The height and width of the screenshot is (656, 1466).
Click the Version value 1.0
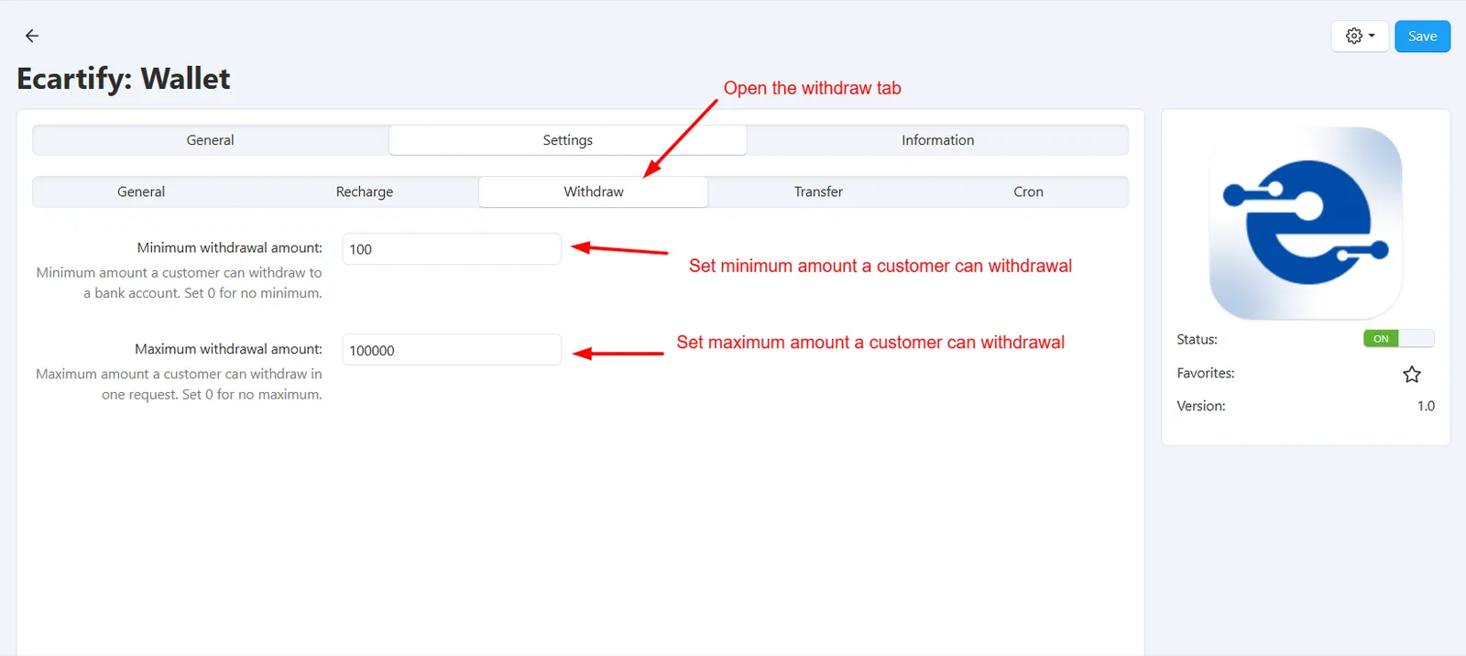pyautogui.click(x=1426, y=406)
